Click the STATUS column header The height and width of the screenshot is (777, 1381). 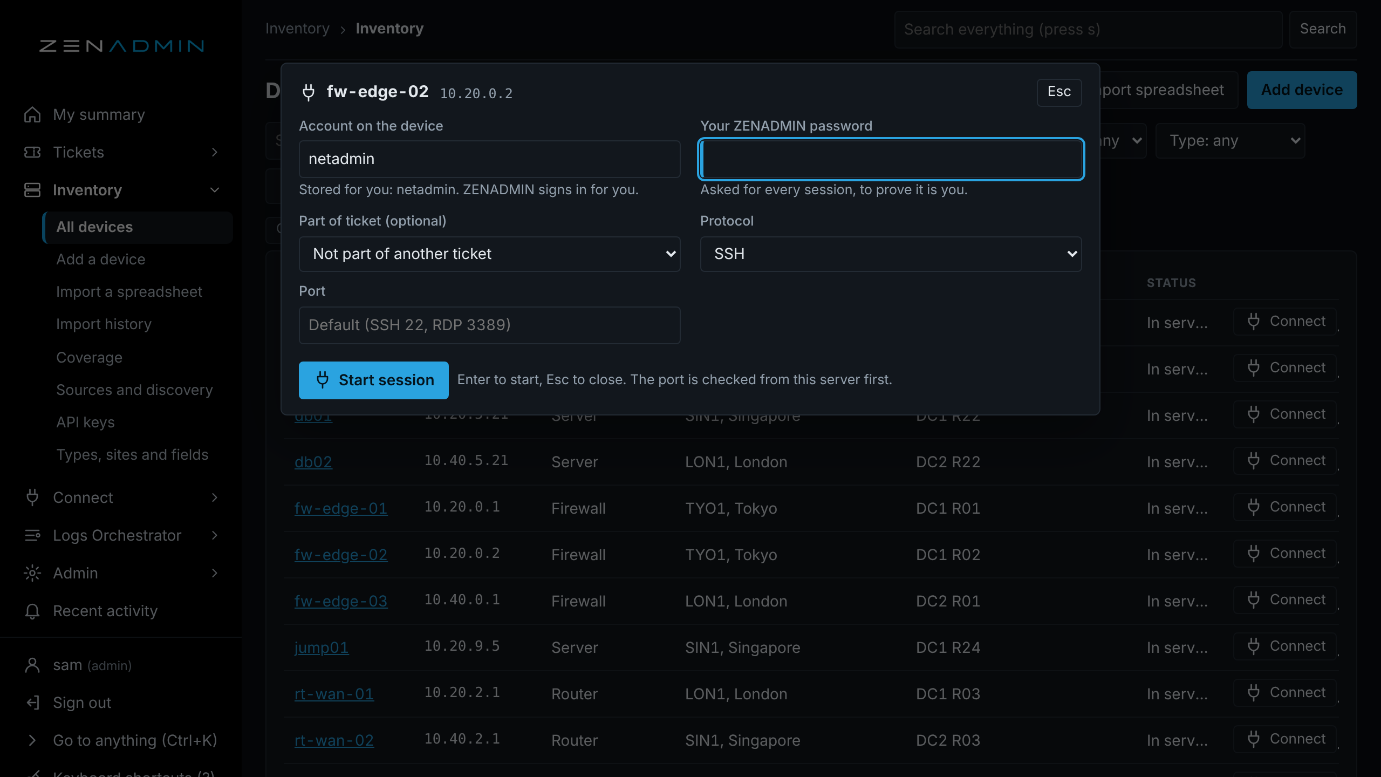click(1171, 283)
